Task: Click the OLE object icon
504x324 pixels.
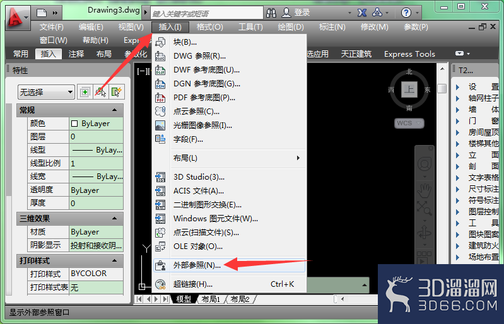Action: tap(160, 246)
